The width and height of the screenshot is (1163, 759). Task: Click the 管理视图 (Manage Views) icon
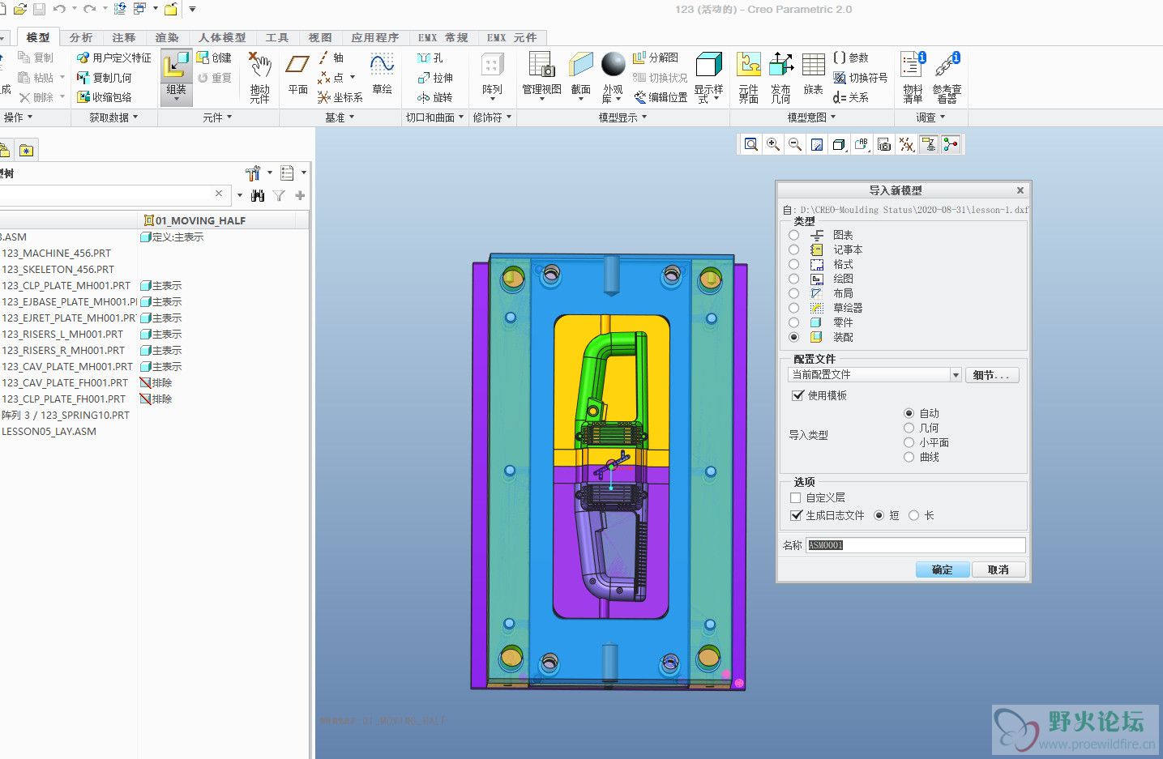[x=541, y=75]
